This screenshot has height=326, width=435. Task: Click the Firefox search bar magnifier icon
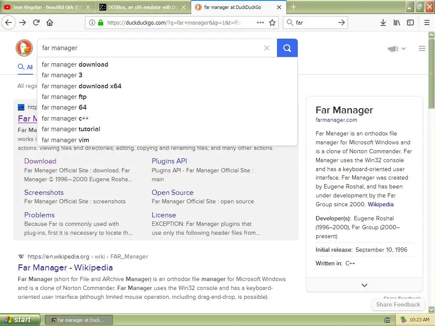tap(290, 22)
